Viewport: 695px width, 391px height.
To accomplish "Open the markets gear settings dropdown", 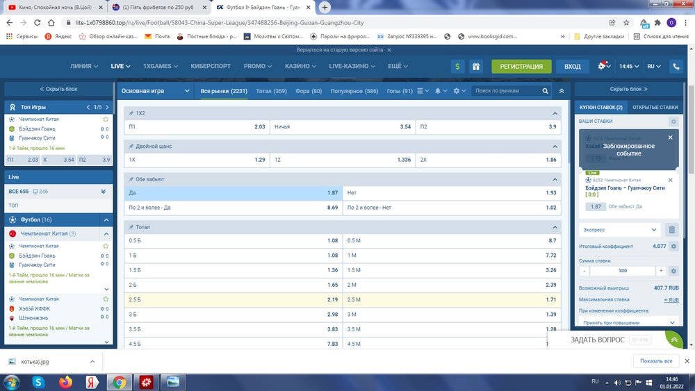I will [x=459, y=91].
